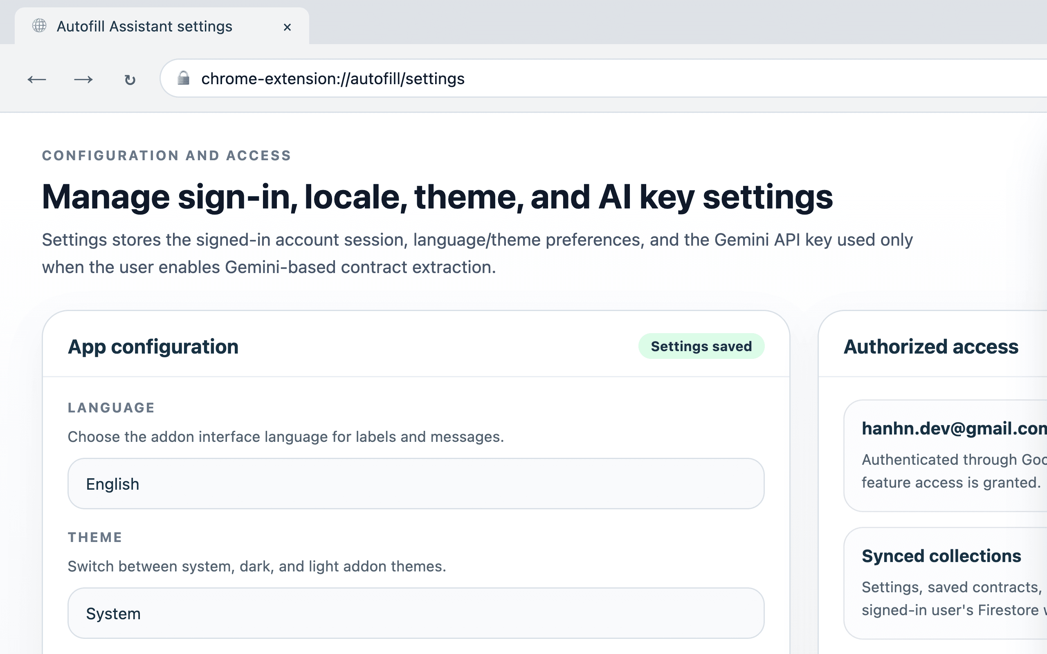Close the Autofill Assistant settings tab
1047x654 pixels.
coord(287,27)
